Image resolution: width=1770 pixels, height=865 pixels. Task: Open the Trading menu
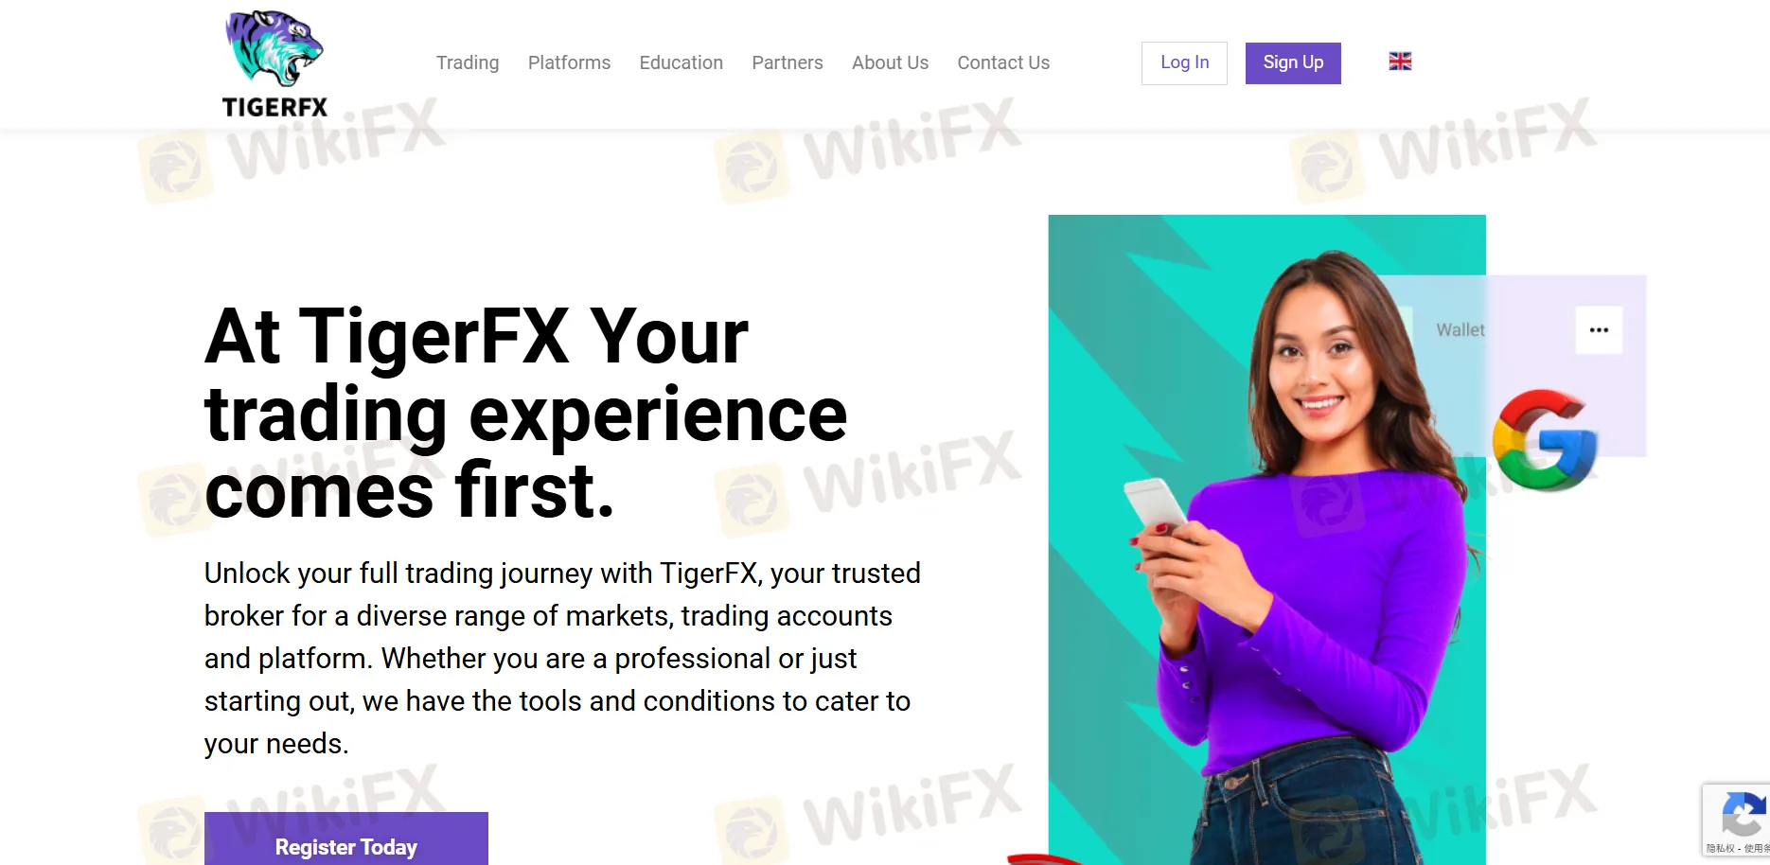[x=468, y=62]
